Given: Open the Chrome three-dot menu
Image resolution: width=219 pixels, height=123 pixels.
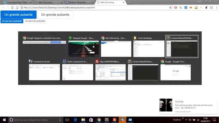Looking at the screenshot, I should (x=217, y=8).
